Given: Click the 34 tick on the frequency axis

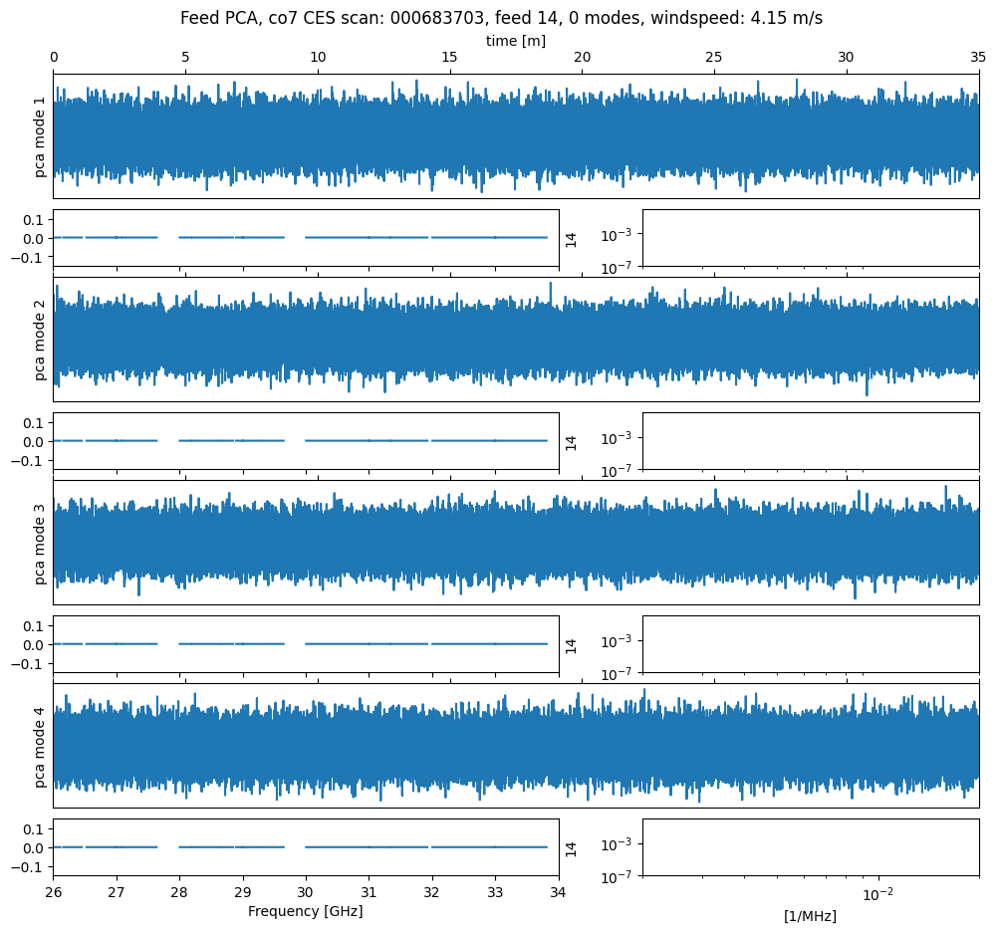Looking at the screenshot, I should (559, 892).
